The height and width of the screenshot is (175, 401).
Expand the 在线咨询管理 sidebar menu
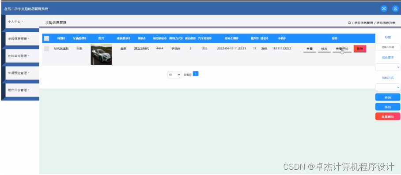(x=22, y=56)
